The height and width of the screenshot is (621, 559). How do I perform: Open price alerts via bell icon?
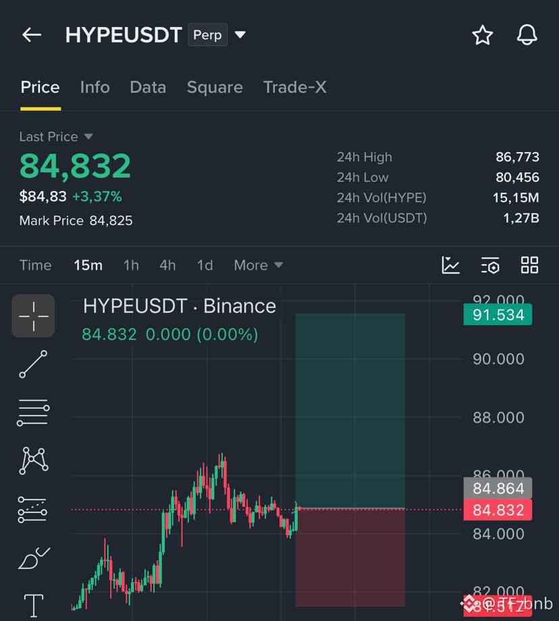pos(527,35)
